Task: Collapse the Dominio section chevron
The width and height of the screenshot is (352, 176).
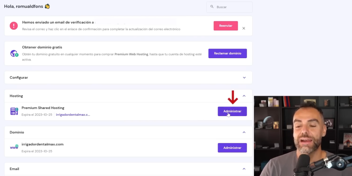Action: (244, 132)
